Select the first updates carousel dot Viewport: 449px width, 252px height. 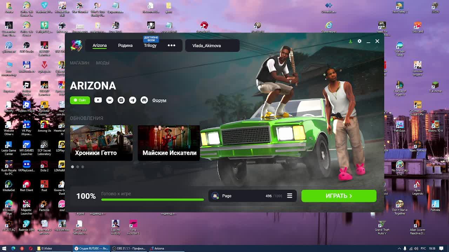pos(73,167)
